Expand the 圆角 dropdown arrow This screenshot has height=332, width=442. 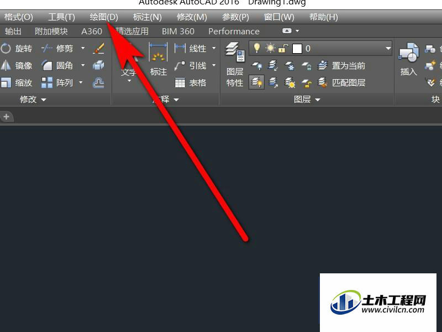click(x=83, y=65)
